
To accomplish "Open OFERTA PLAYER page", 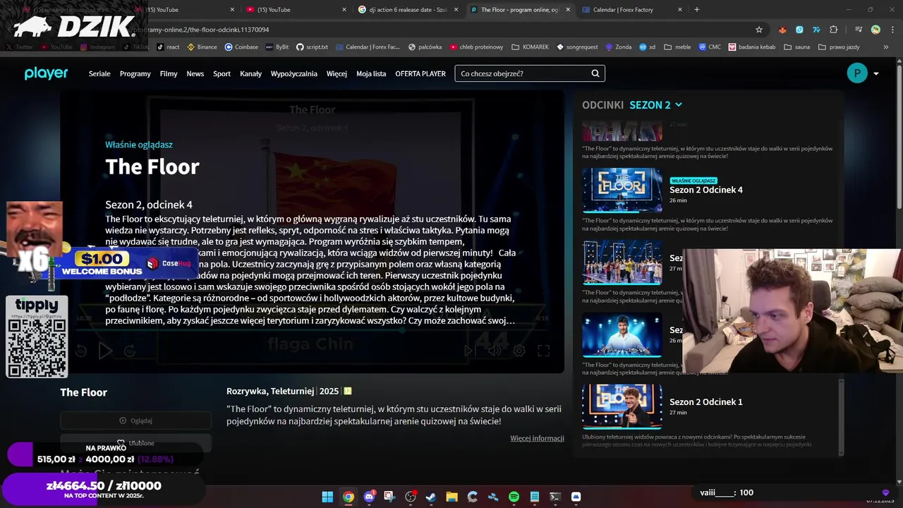I will point(420,73).
